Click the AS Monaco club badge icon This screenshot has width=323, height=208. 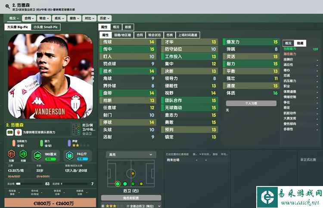click(x=18, y=132)
